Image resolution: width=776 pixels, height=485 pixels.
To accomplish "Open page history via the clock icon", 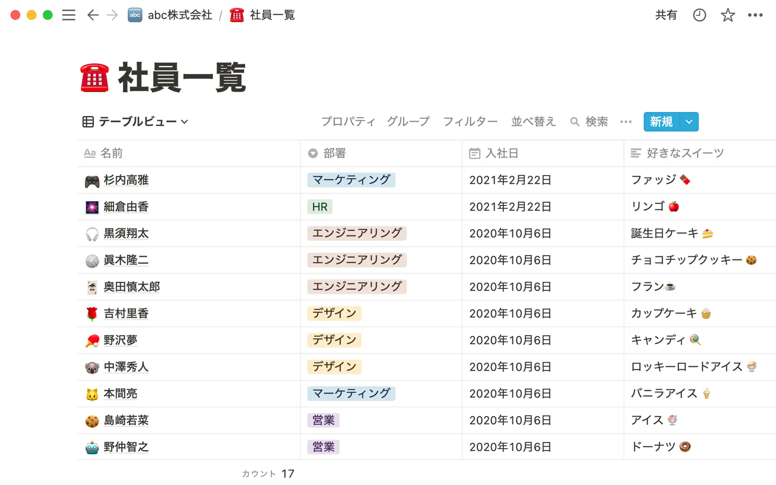I will pyautogui.click(x=699, y=15).
